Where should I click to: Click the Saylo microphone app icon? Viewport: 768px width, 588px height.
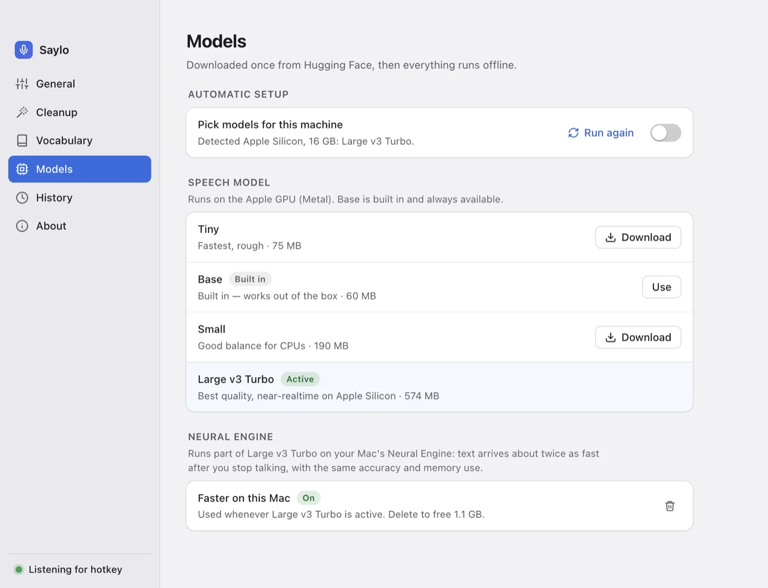coord(24,50)
